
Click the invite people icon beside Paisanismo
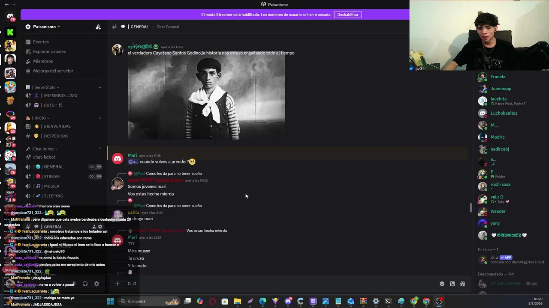point(98,27)
